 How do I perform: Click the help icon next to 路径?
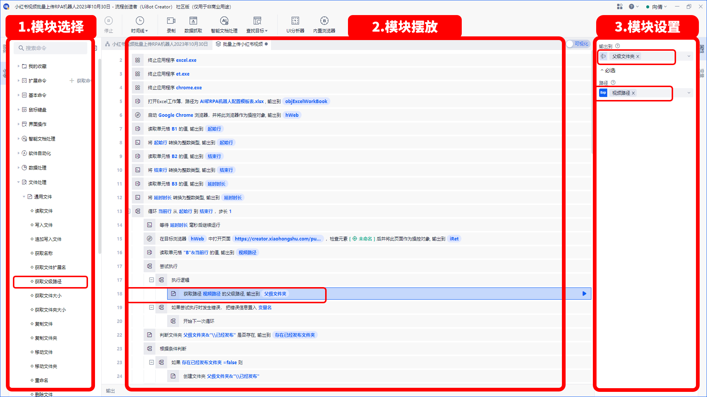tap(613, 83)
